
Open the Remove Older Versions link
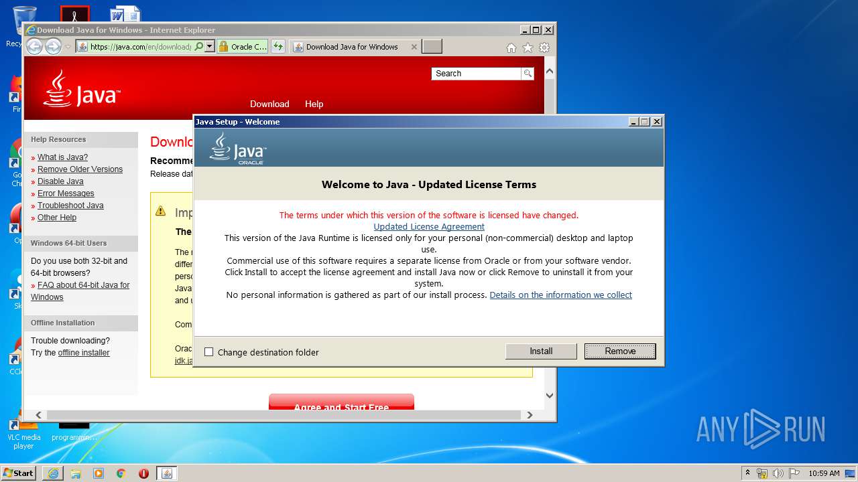pyautogui.click(x=80, y=169)
